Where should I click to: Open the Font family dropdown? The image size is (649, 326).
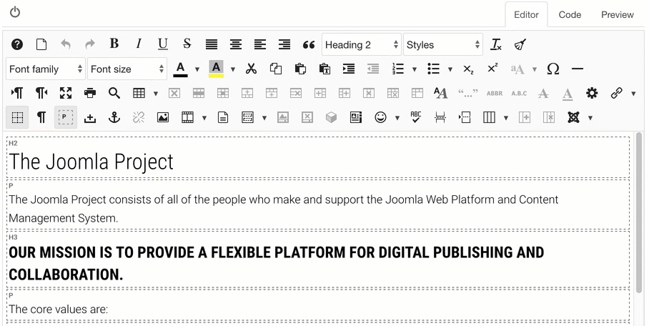[46, 69]
